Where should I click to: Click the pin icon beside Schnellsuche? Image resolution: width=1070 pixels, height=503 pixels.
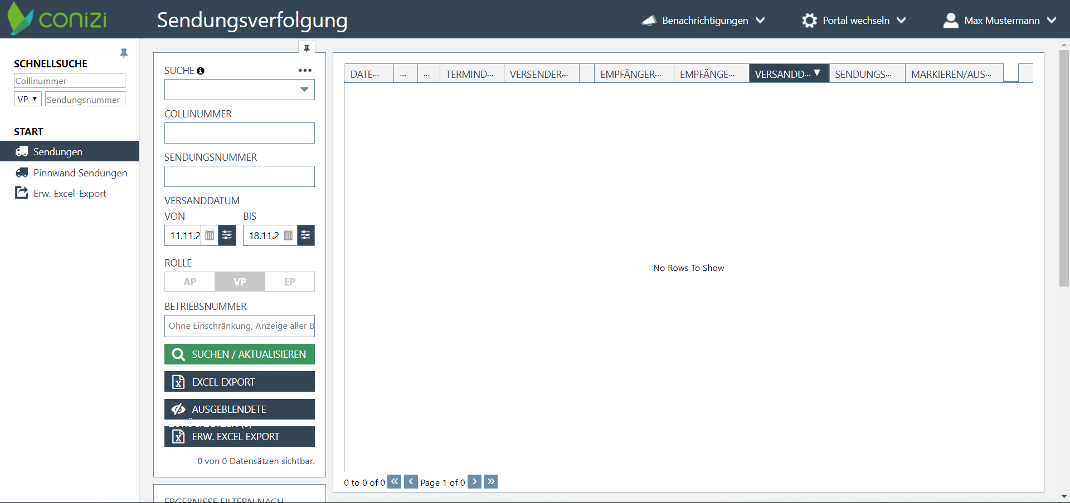(x=124, y=53)
